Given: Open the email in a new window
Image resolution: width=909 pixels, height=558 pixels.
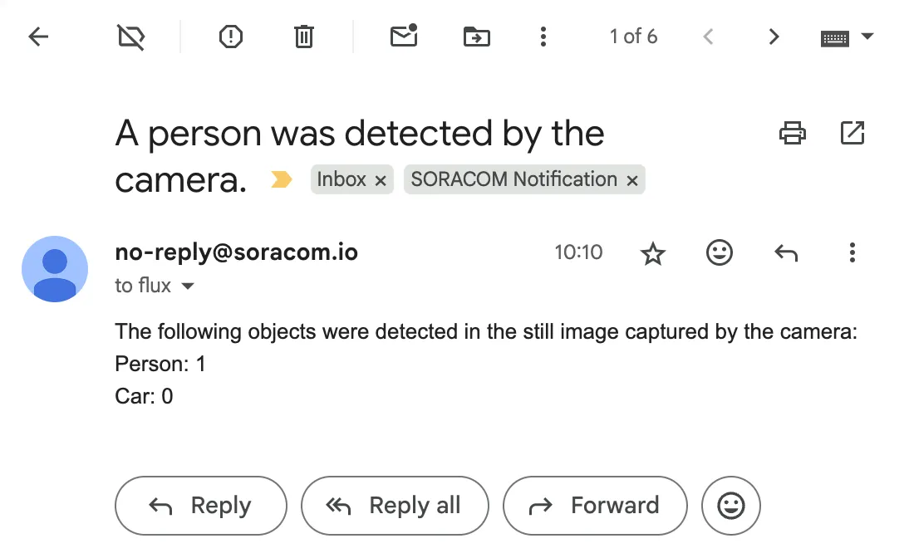Looking at the screenshot, I should click(x=852, y=133).
